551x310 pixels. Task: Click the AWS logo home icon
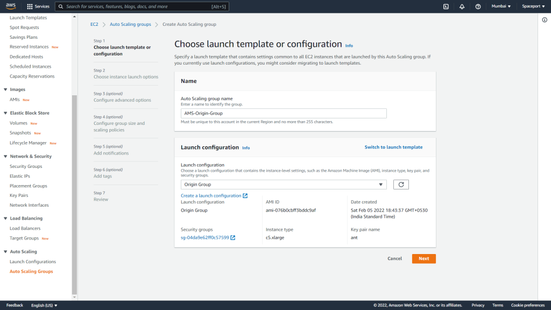point(11,6)
